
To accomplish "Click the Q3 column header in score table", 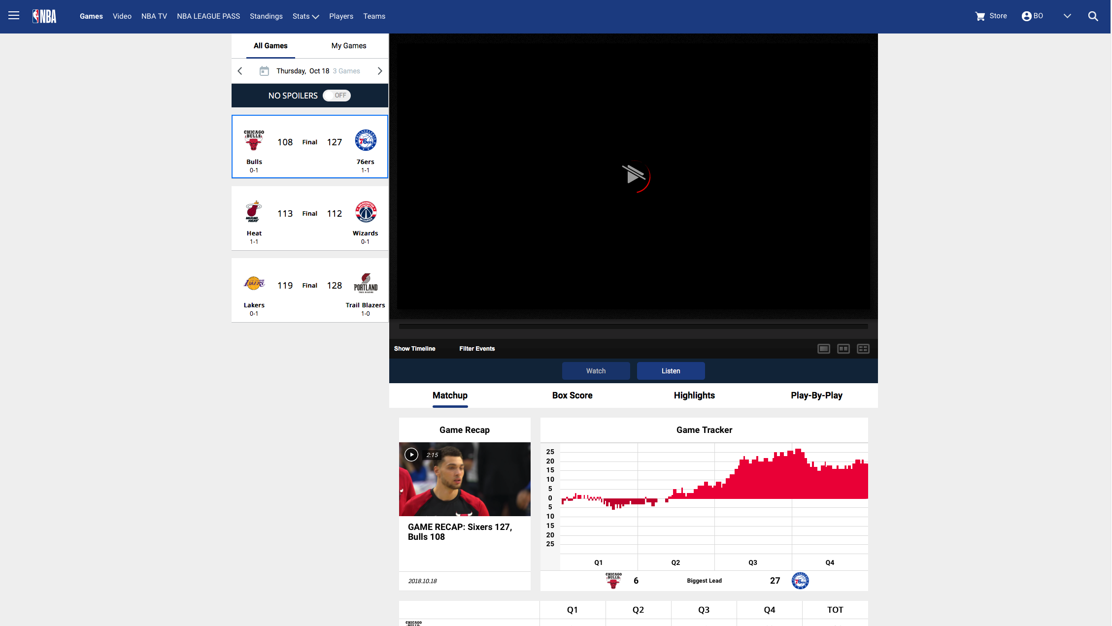I will 704,610.
